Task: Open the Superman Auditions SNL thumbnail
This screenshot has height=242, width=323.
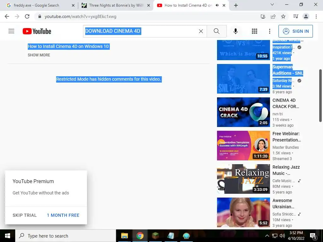Action: (x=243, y=78)
